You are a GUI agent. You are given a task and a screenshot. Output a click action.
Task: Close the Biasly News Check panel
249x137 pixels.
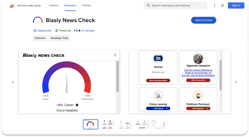[x=115, y=55]
